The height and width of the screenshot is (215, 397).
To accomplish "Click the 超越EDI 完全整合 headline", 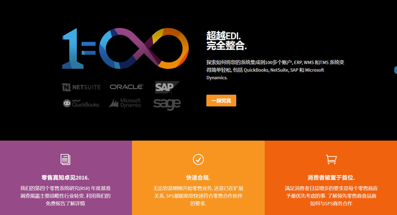I will pyautogui.click(x=227, y=40).
